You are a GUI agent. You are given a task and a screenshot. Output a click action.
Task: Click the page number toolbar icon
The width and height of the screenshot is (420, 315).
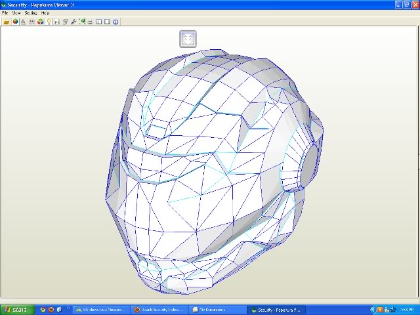(57, 22)
